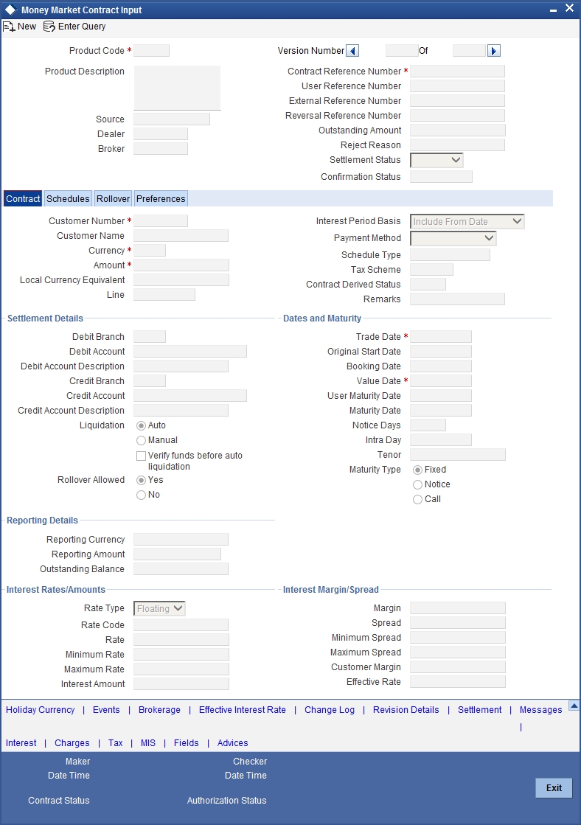Screen dimensions: 581x825
Task: Choose Call maturity type
Action: [418, 499]
